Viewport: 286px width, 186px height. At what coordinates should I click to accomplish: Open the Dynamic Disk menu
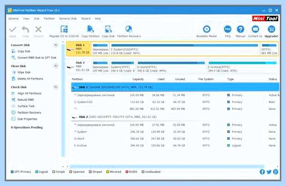(68, 18)
